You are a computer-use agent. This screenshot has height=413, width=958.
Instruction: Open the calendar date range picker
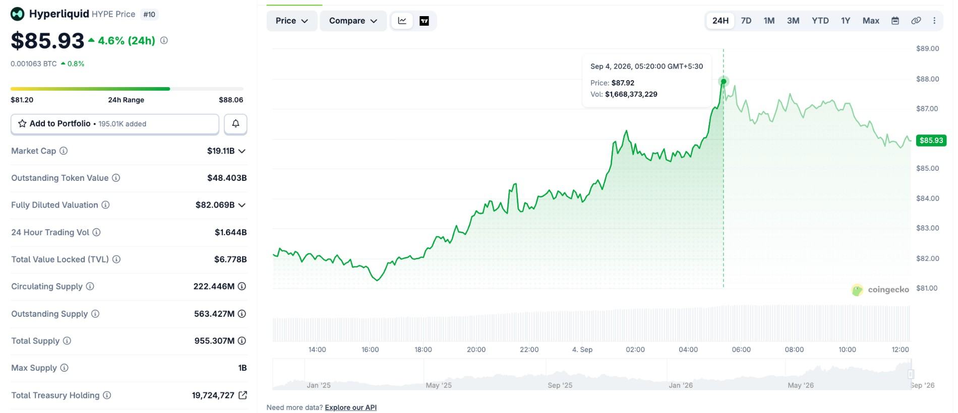pos(895,21)
